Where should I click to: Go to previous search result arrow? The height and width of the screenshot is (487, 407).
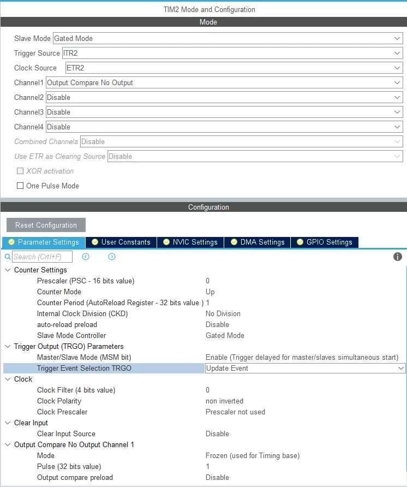[x=86, y=257]
